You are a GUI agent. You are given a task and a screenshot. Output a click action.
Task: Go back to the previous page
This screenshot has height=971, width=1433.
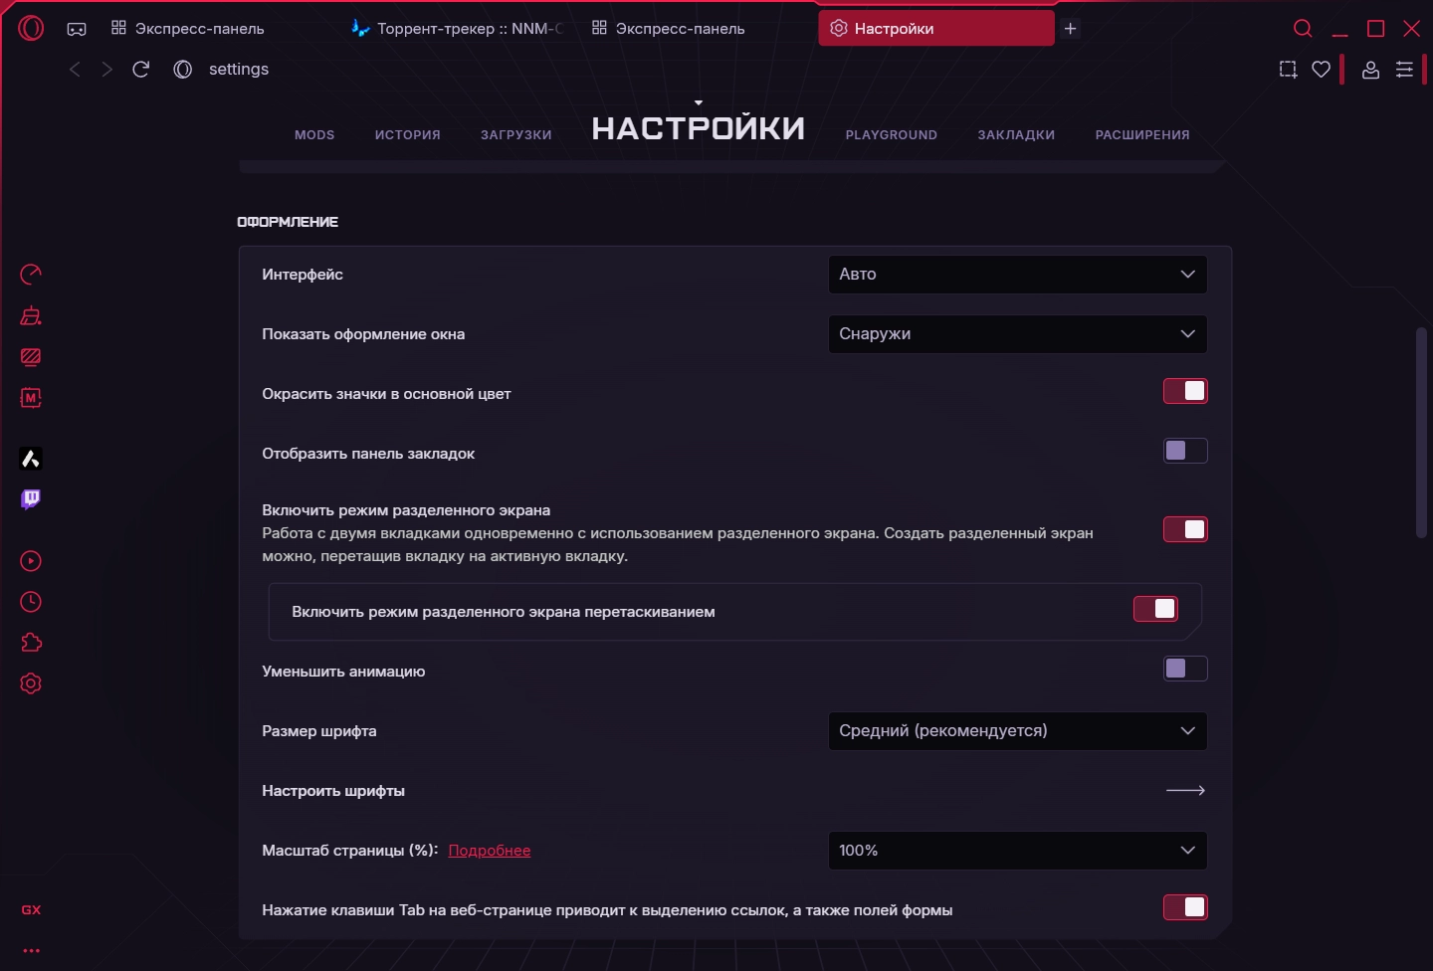[x=75, y=69]
